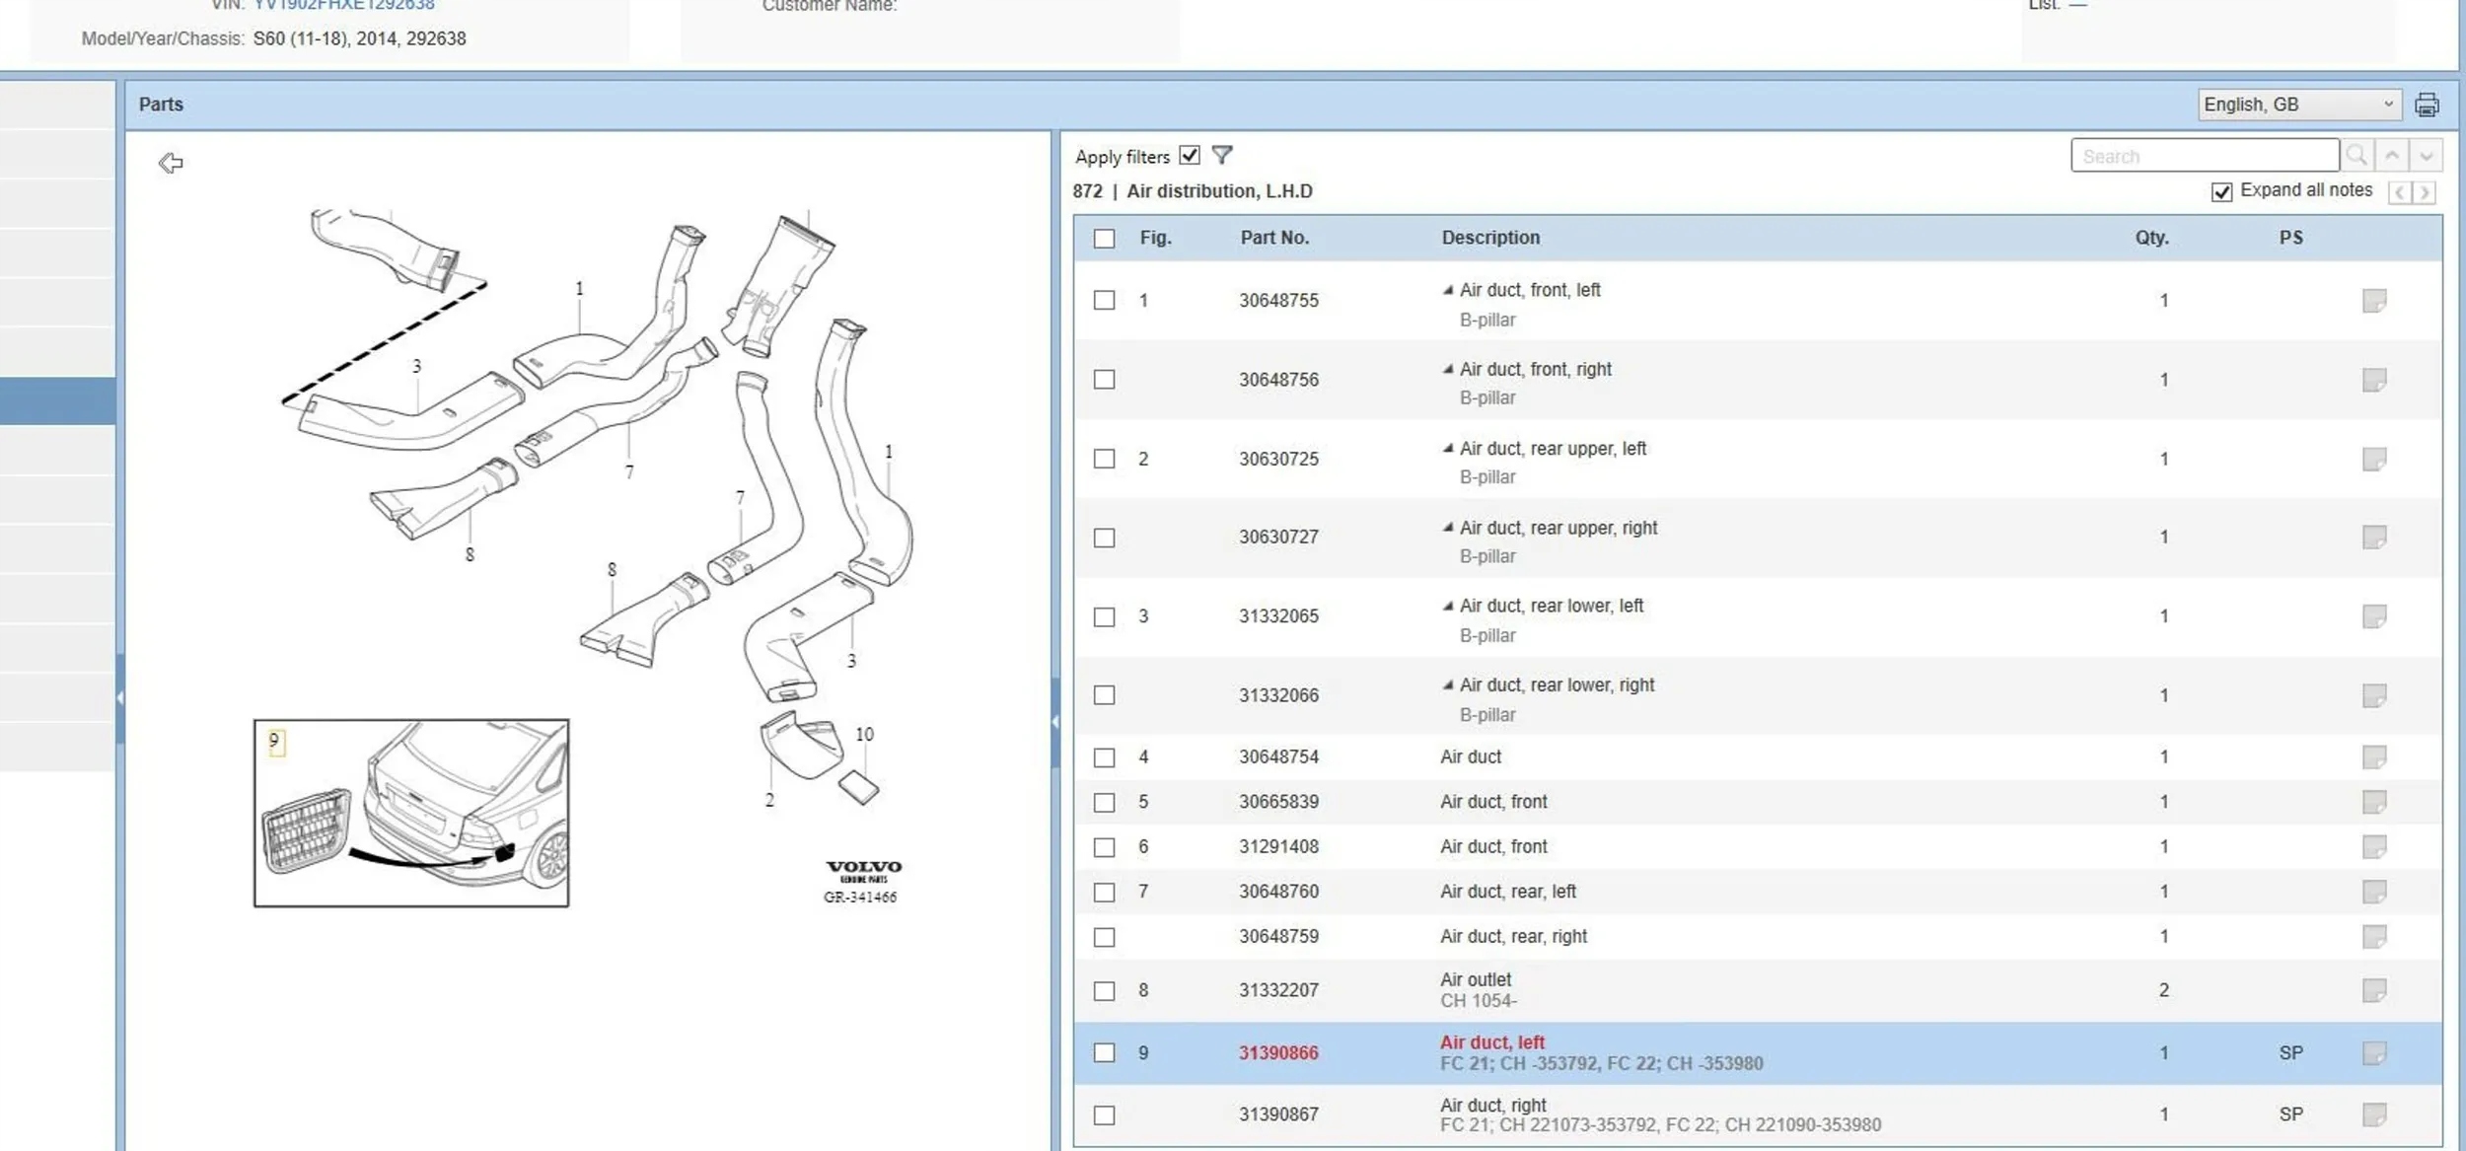Collapse note for Air duct, rear lower, right
Viewport: 2466px width, 1151px height.
pos(1447,684)
